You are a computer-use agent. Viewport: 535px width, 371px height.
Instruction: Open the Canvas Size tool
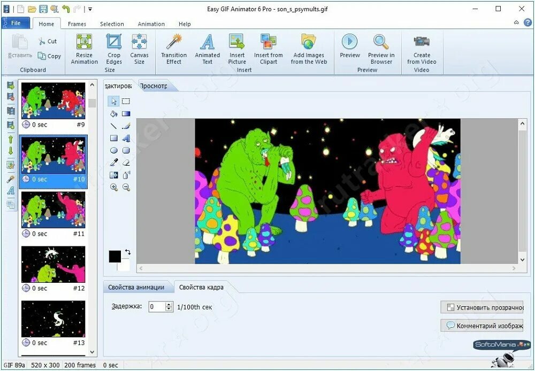coord(139,49)
